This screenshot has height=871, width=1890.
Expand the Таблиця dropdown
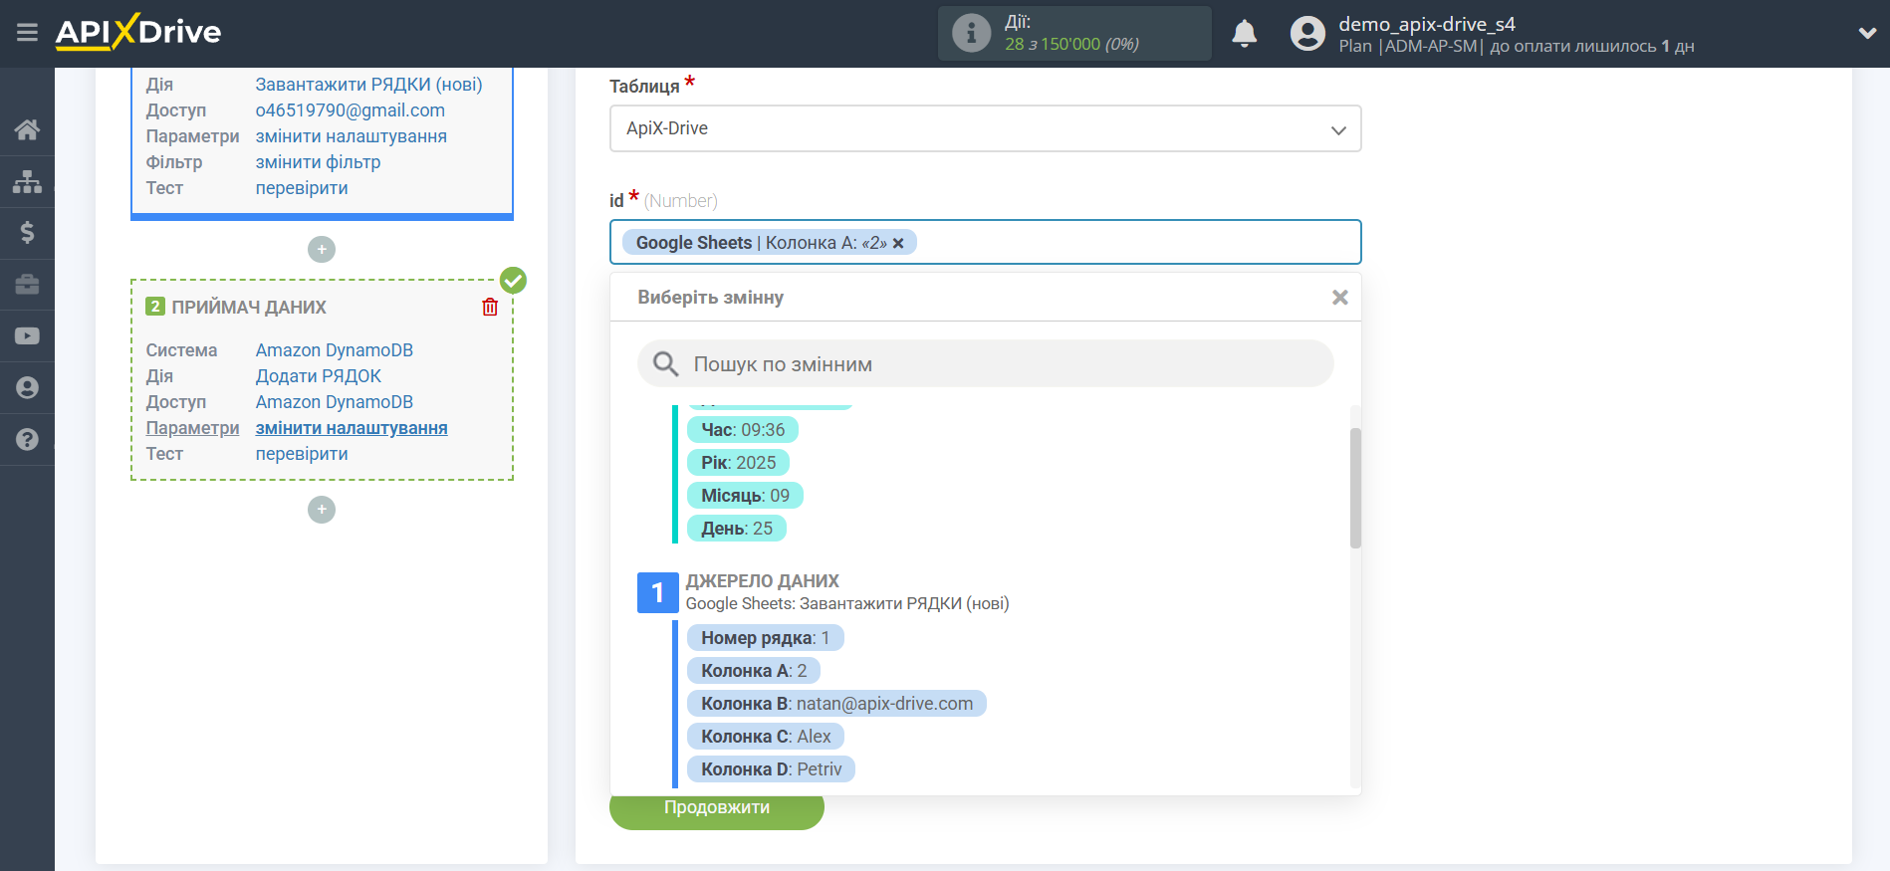(x=985, y=129)
